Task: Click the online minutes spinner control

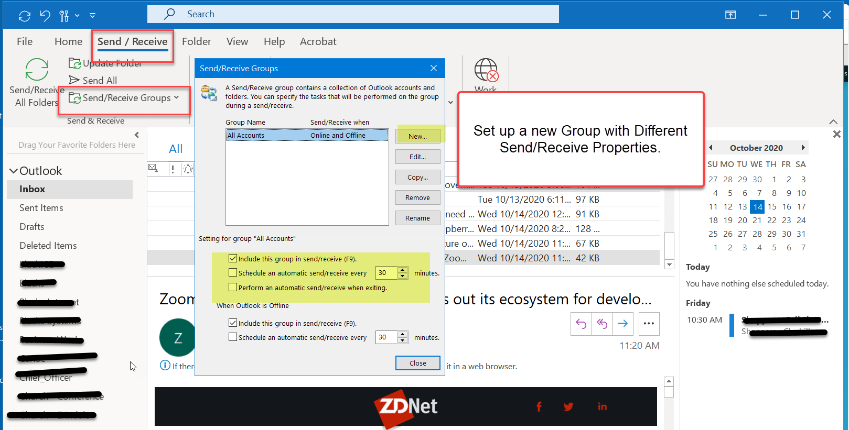Action: pyautogui.click(x=403, y=272)
